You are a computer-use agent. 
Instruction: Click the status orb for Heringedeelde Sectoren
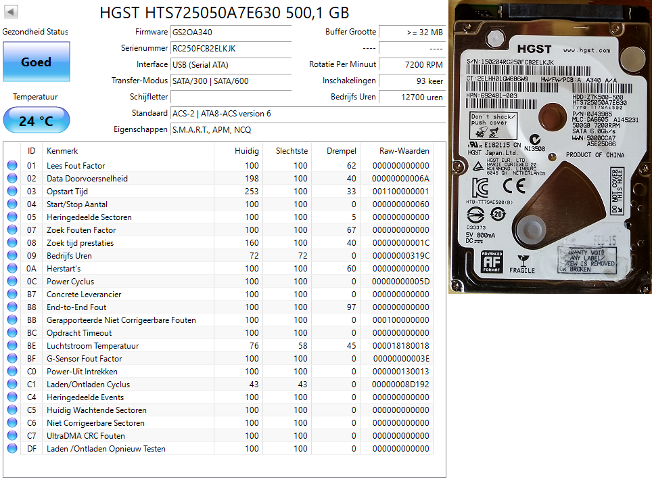coord(12,217)
